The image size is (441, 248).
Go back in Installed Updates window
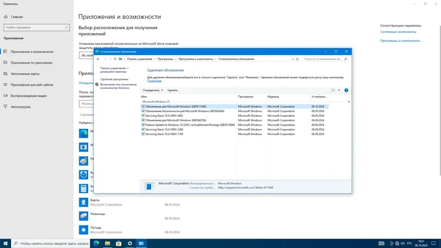98,59
